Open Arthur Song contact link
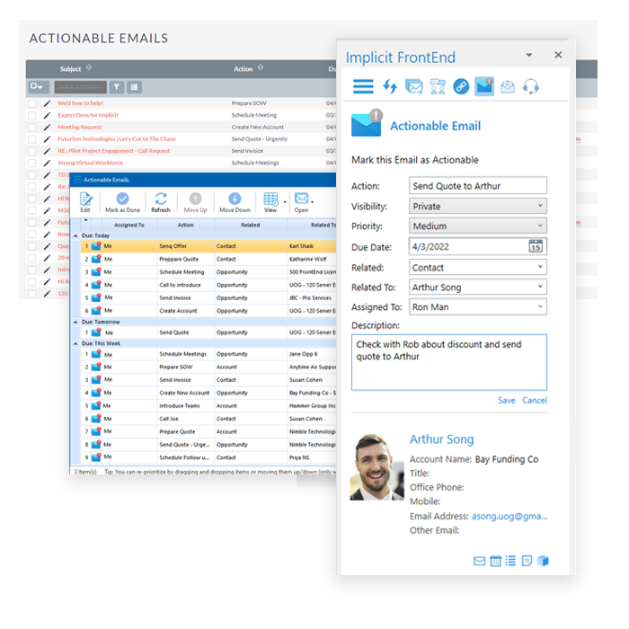The height and width of the screenshot is (629, 629). click(x=441, y=439)
